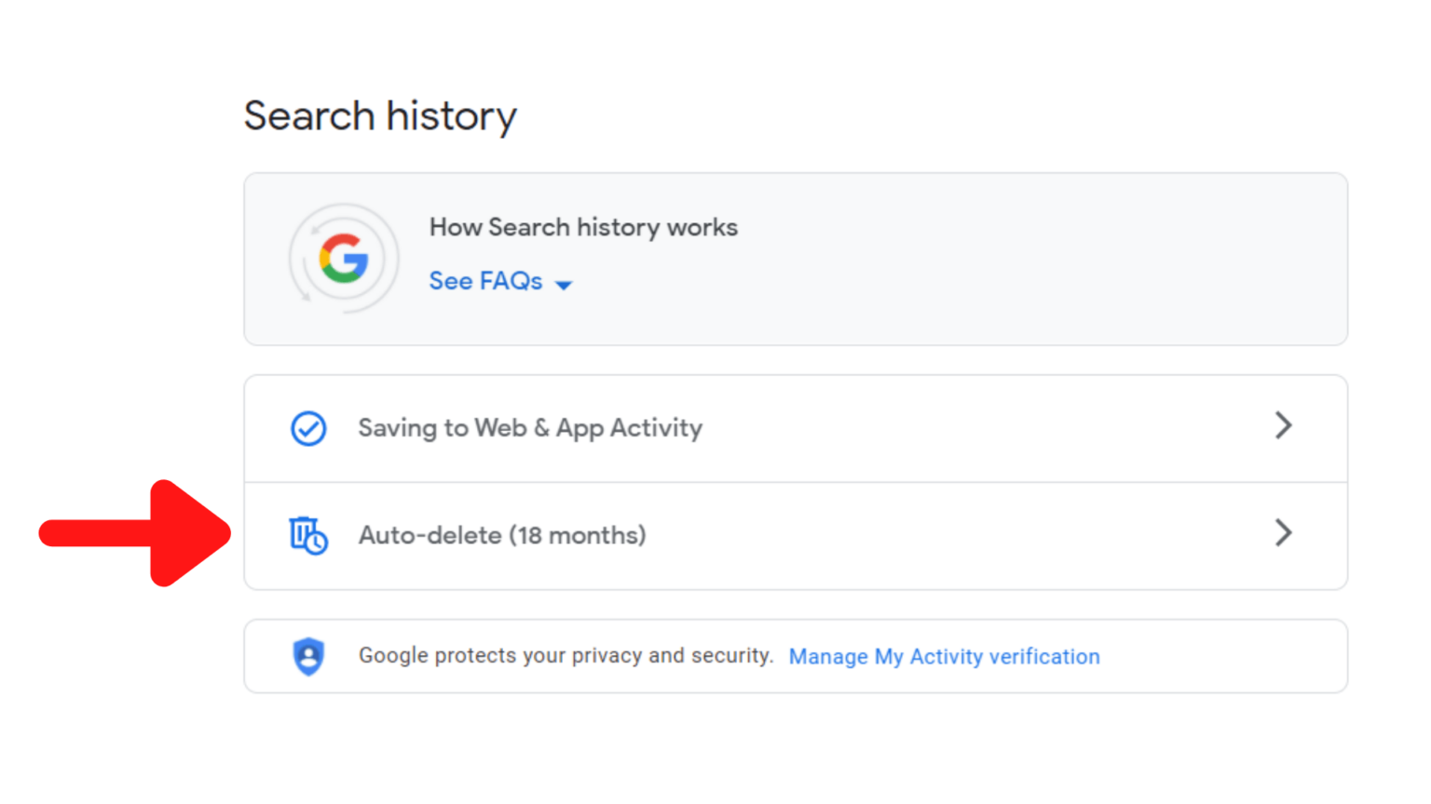Select the Search history heading
The image size is (1431, 804).
point(380,115)
